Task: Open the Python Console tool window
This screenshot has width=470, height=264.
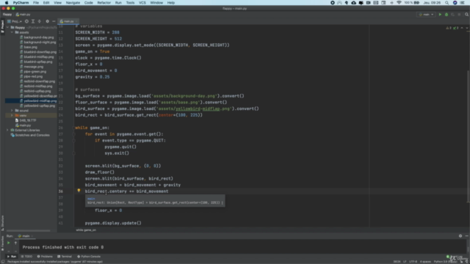Action: click(89, 257)
